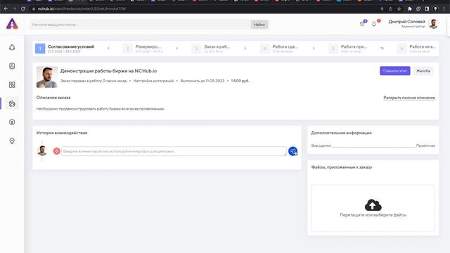The image size is (450, 253).
Task: Select stage 4 Работа сда...
Action: pyautogui.click(x=280, y=48)
